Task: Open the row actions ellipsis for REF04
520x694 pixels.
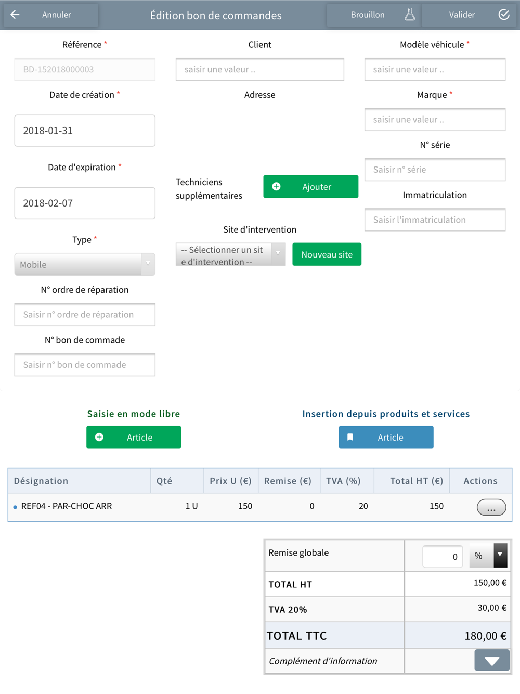Action: click(x=491, y=507)
